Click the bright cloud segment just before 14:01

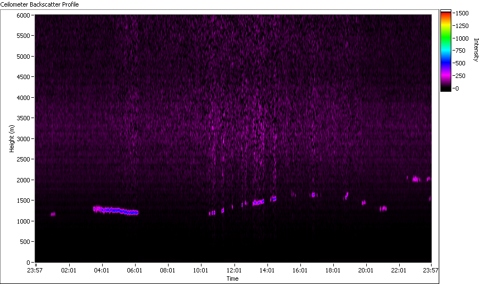coord(258,202)
